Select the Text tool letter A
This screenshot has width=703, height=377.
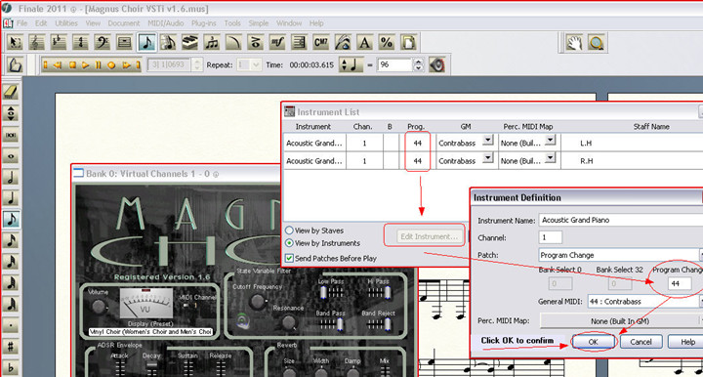tap(365, 43)
